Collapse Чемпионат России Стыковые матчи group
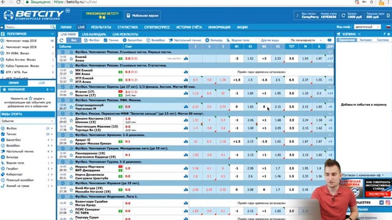Screen dimensions: 392x220 pos(330,52)
